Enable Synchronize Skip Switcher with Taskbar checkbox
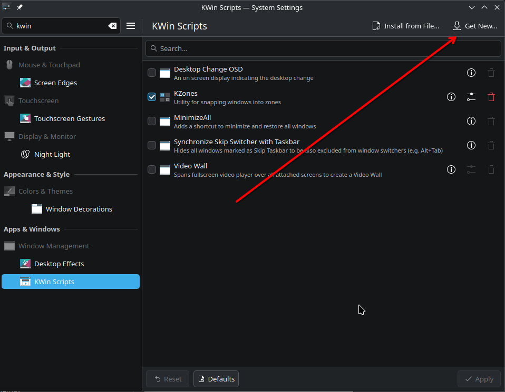This screenshot has width=505, height=392. (x=152, y=145)
